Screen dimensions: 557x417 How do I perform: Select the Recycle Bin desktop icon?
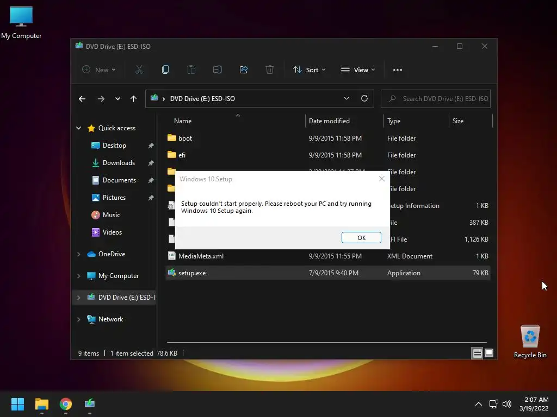click(530, 342)
